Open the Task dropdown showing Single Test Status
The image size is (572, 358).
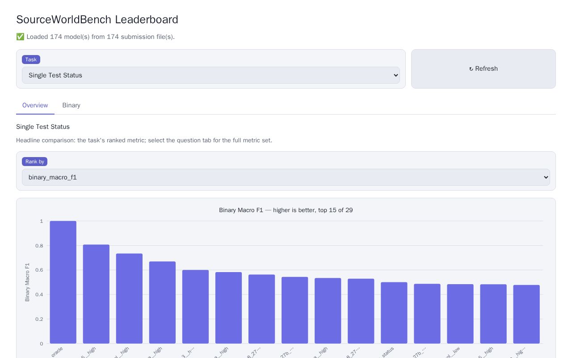211,75
